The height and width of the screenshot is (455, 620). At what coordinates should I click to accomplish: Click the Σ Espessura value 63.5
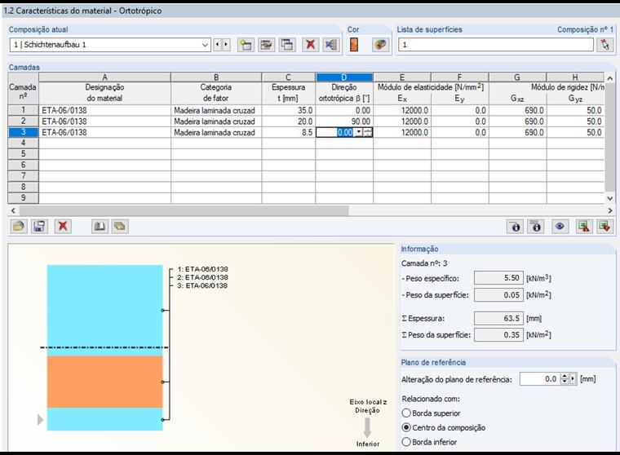(x=498, y=318)
